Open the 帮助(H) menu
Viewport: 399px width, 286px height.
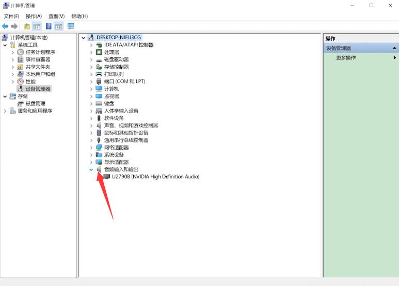pyautogui.click(x=79, y=17)
